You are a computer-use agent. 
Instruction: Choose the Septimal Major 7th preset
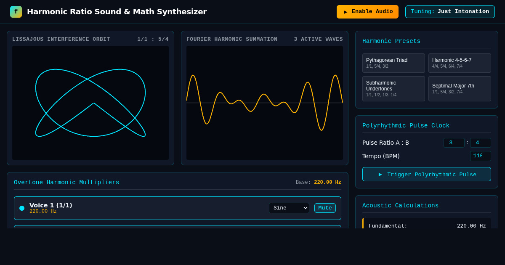coord(460,89)
